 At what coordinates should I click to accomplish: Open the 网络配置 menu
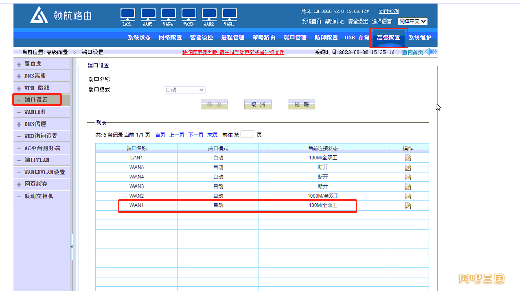tap(170, 37)
